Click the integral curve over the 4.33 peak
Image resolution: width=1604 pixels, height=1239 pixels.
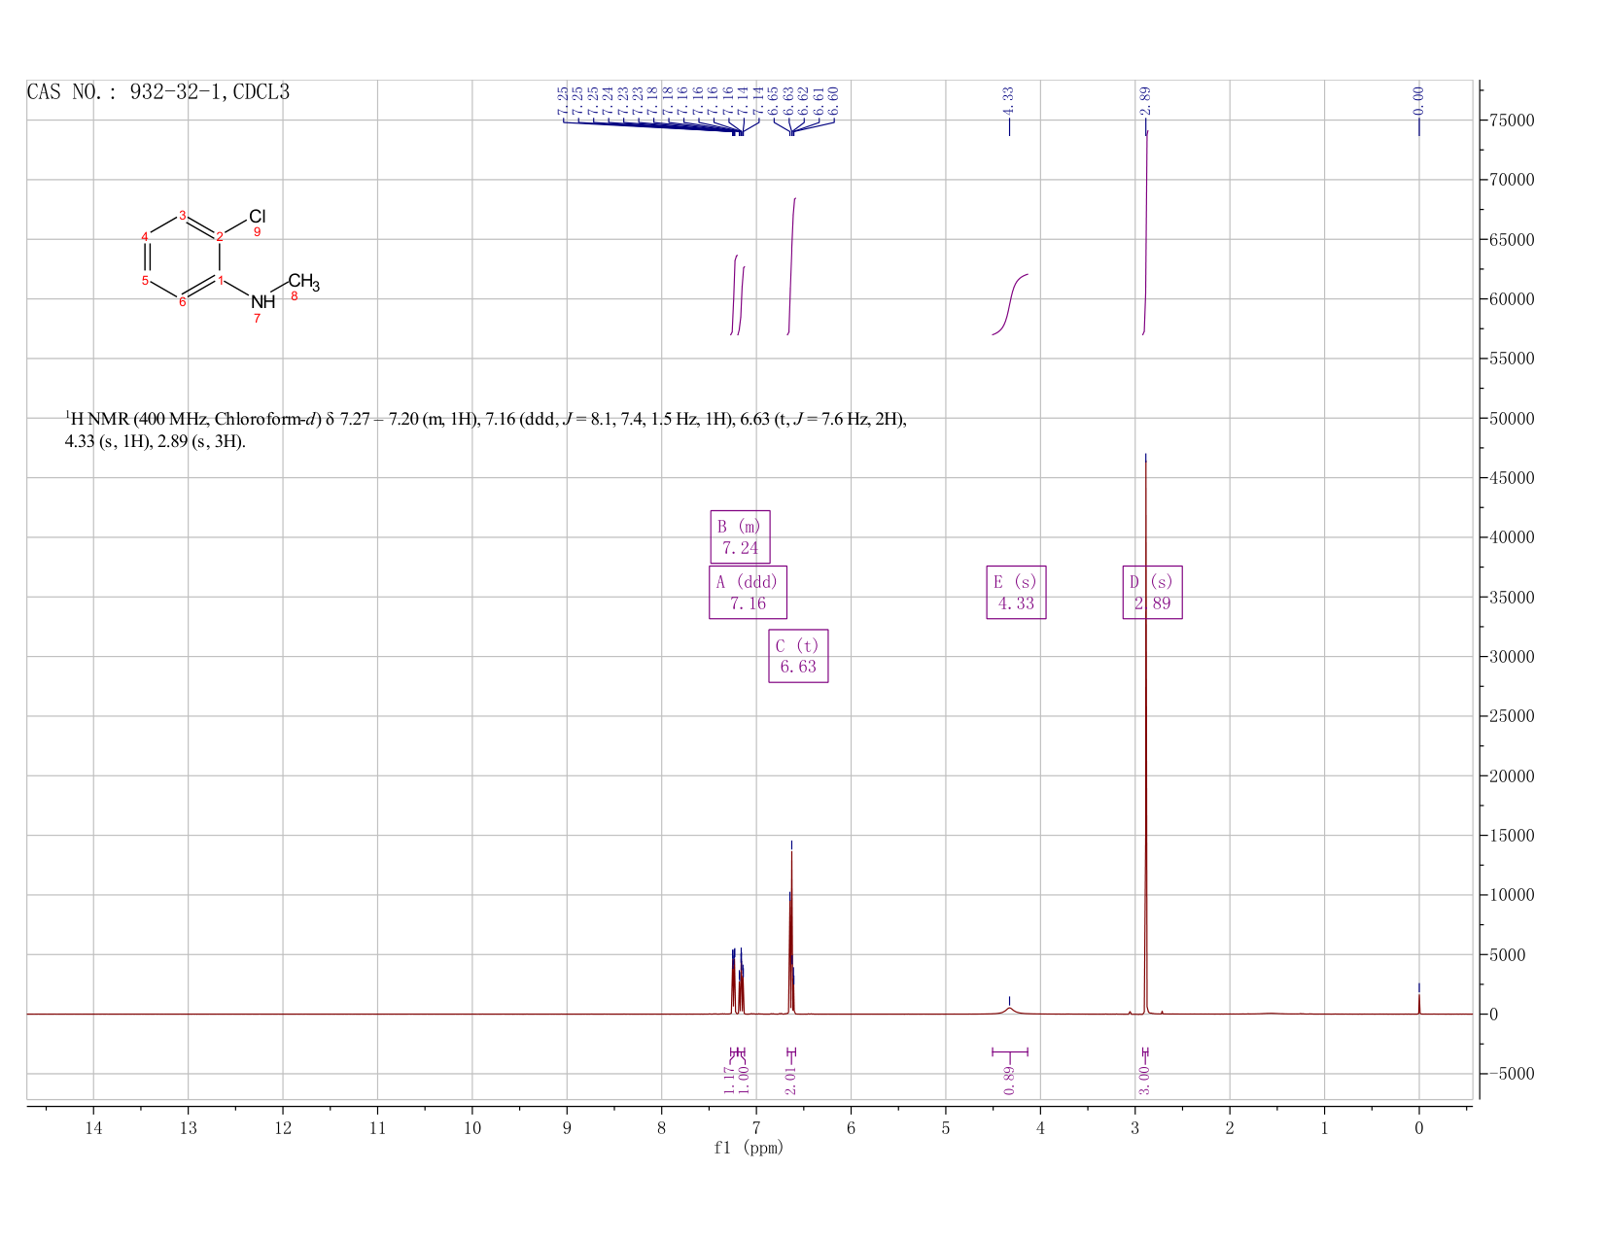(x=1010, y=303)
